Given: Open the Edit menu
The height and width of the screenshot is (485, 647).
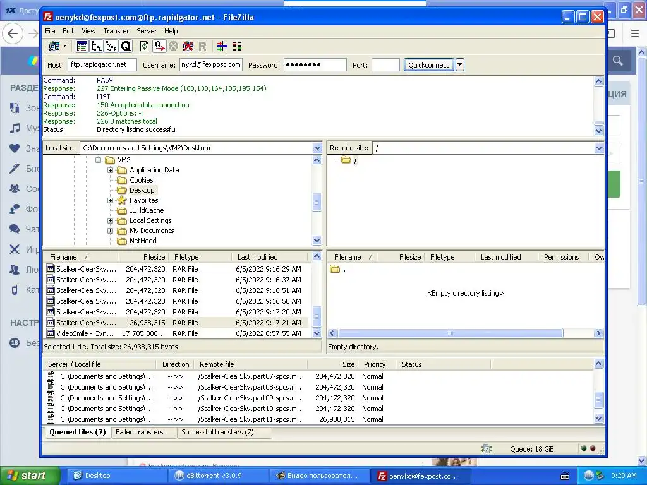Looking at the screenshot, I should [68, 31].
